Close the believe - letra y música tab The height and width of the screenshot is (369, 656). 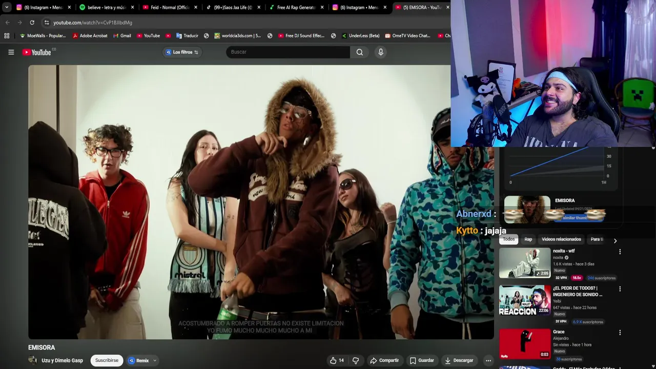(133, 7)
